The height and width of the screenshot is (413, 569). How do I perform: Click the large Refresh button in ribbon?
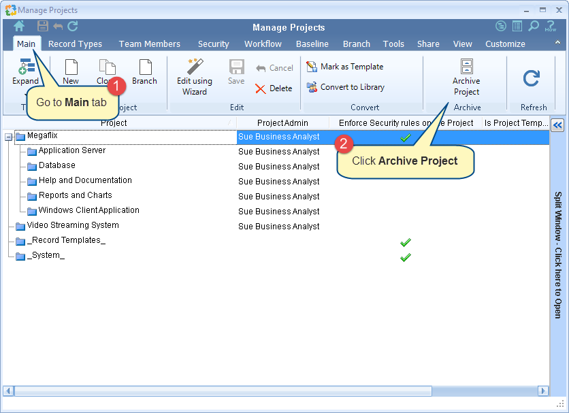click(x=532, y=78)
